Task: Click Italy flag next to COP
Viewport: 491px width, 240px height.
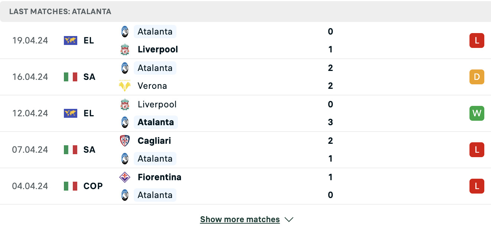Action: coord(71,186)
